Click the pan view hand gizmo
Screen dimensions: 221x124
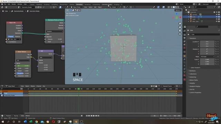pos(180,27)
